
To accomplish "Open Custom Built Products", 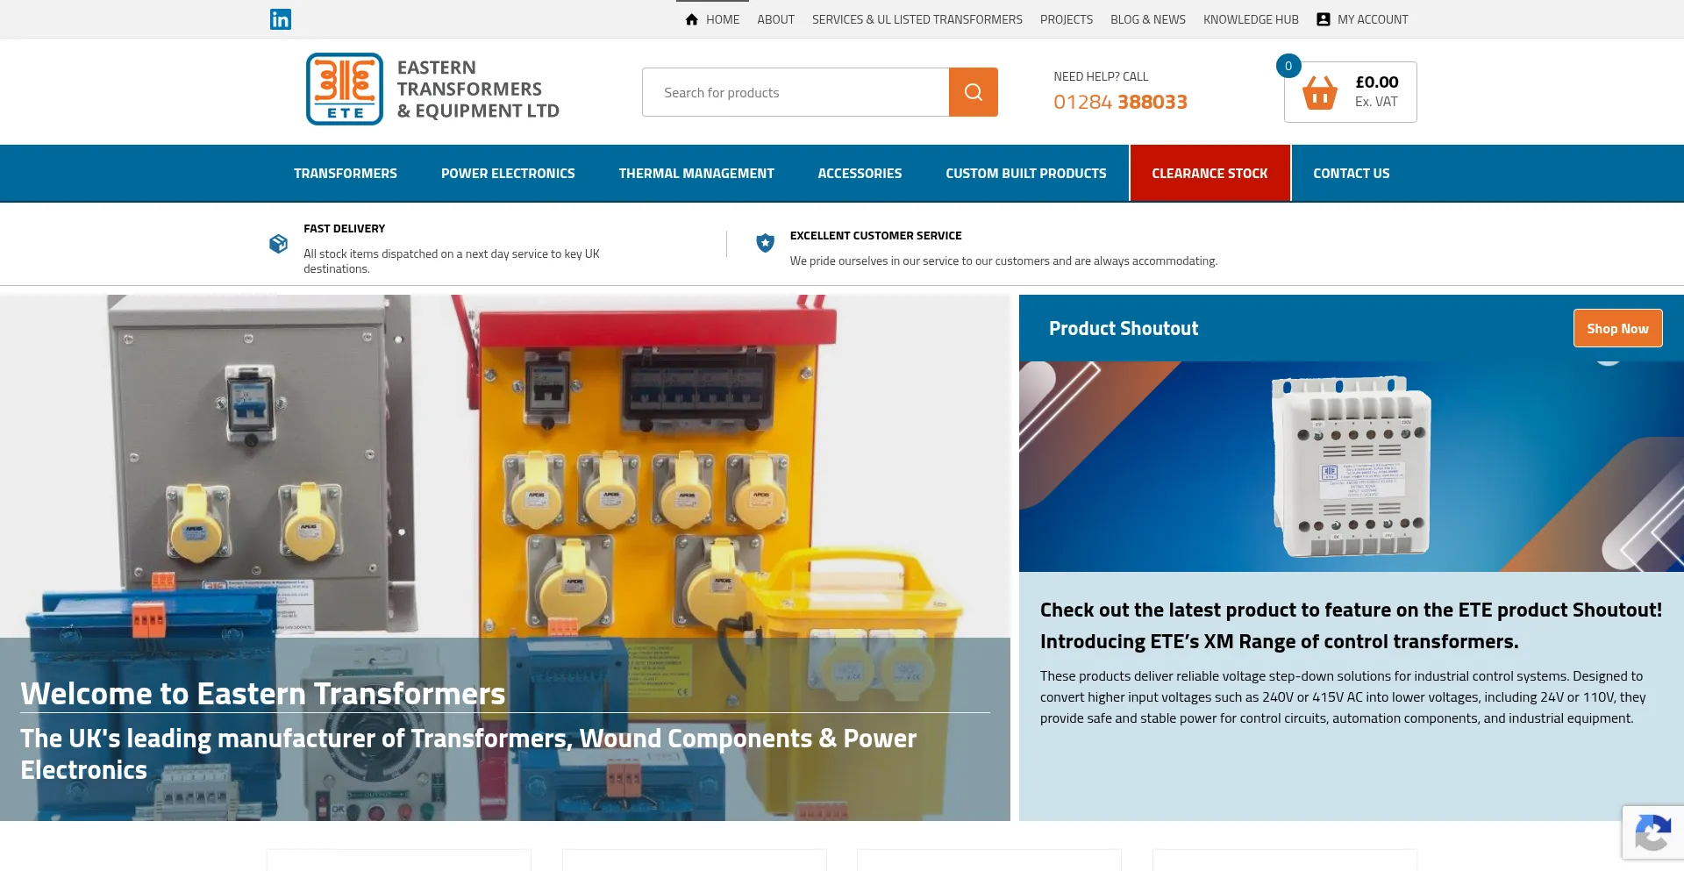I will 1026,174.
